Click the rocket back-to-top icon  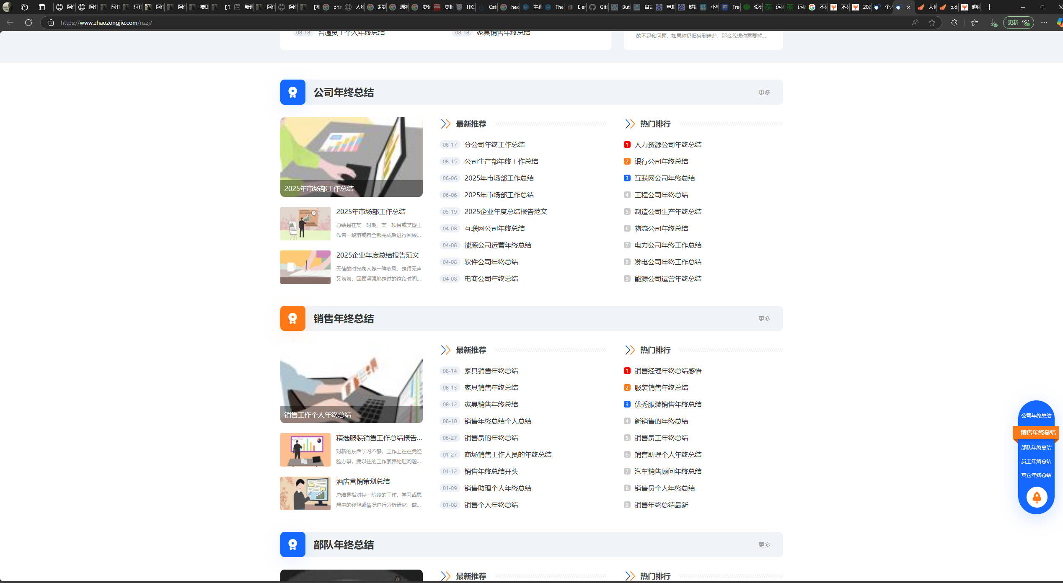point(1037,497)
